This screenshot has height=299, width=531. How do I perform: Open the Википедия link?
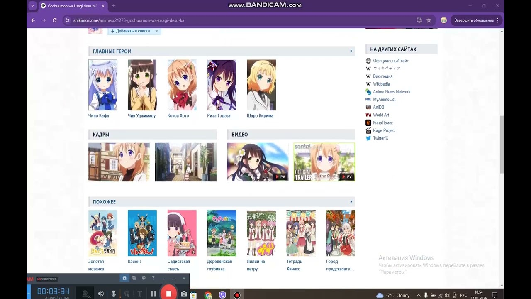pos(382,76)
